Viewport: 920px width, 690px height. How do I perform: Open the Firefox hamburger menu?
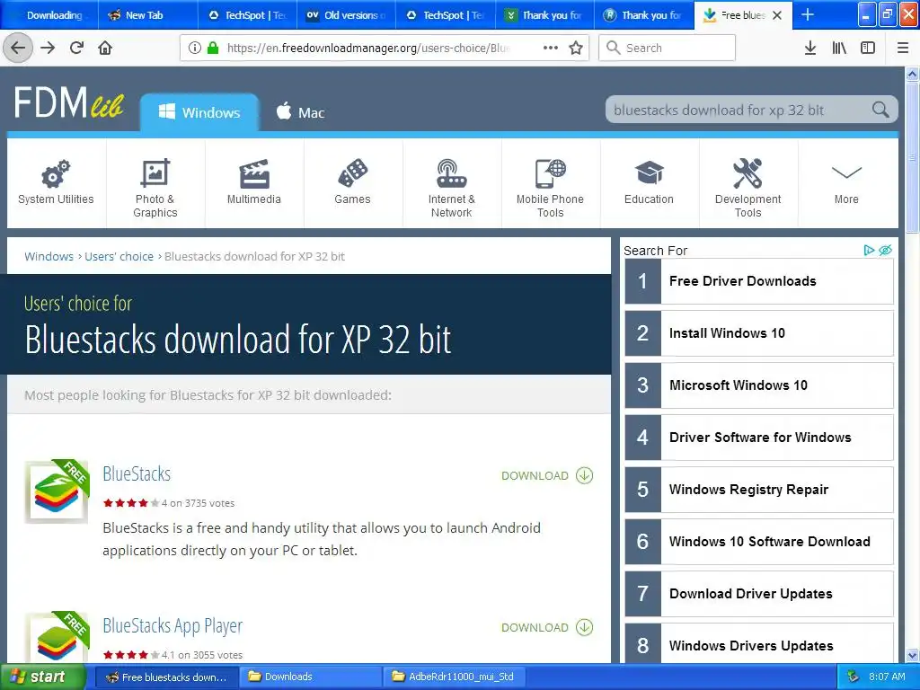[x=902, y=48]
